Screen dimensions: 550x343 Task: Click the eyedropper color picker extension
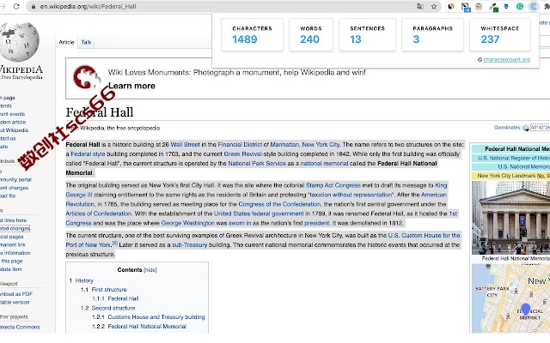coord(494,7)
